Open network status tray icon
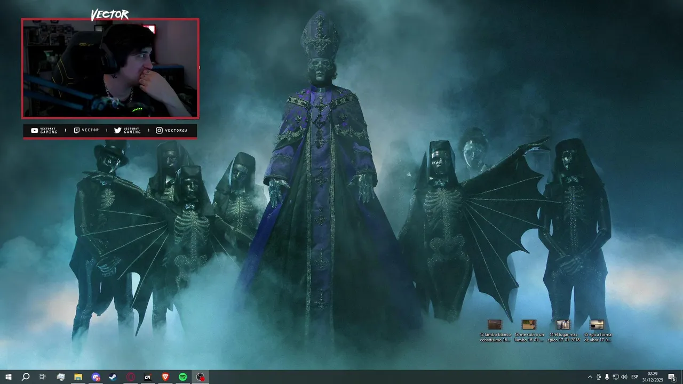 point(616,377)
